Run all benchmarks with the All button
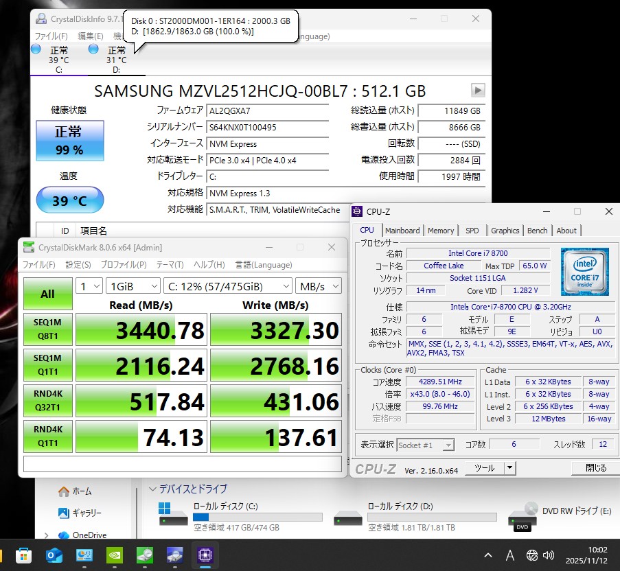The height and width of the screenshot is (571, 620). [47, 294]
